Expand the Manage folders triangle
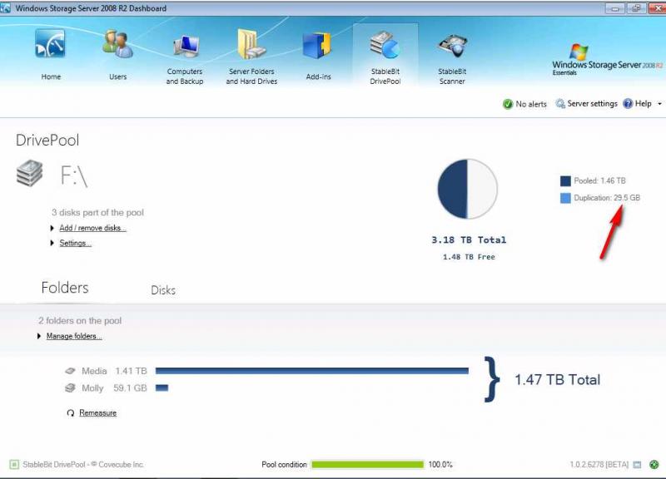Screen dimensions: 666x479 39,336
